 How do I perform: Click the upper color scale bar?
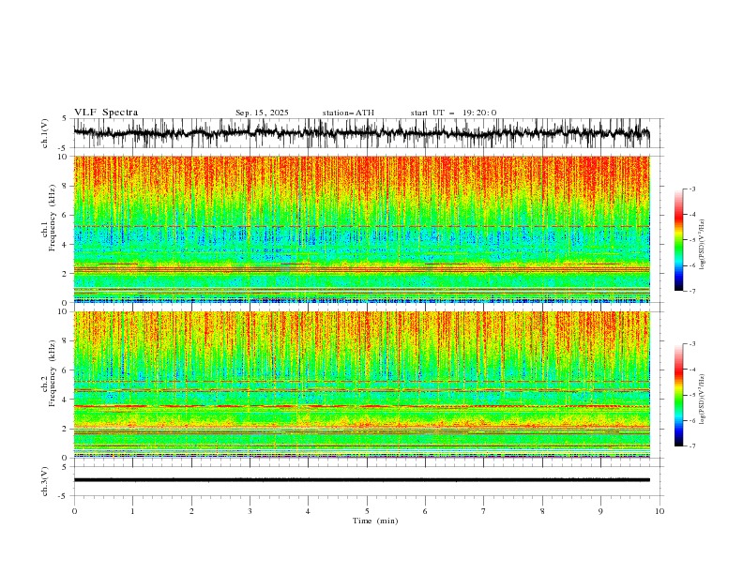click(x=679, y=240)
